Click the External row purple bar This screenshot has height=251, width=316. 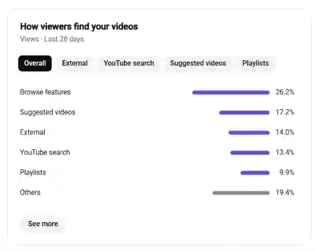tap(249, 133)
